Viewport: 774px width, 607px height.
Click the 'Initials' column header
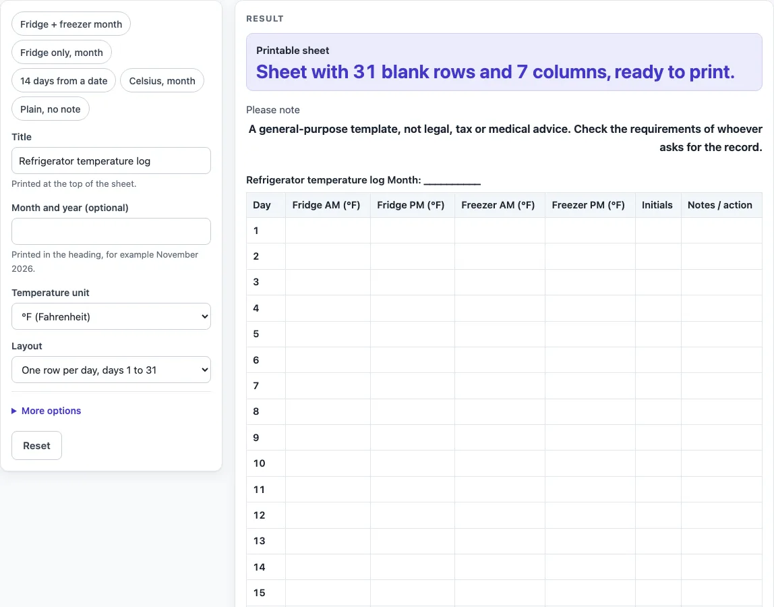657,205
